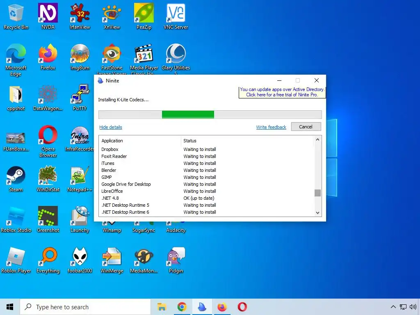Click the Glary Utilities desktop icon
The width and height of the screenshot is (420, 315).
coord(176,59)
